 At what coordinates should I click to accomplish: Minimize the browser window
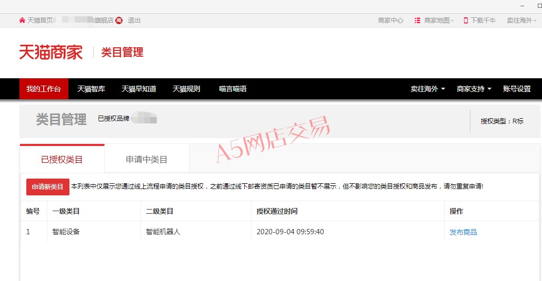[523, 6]
